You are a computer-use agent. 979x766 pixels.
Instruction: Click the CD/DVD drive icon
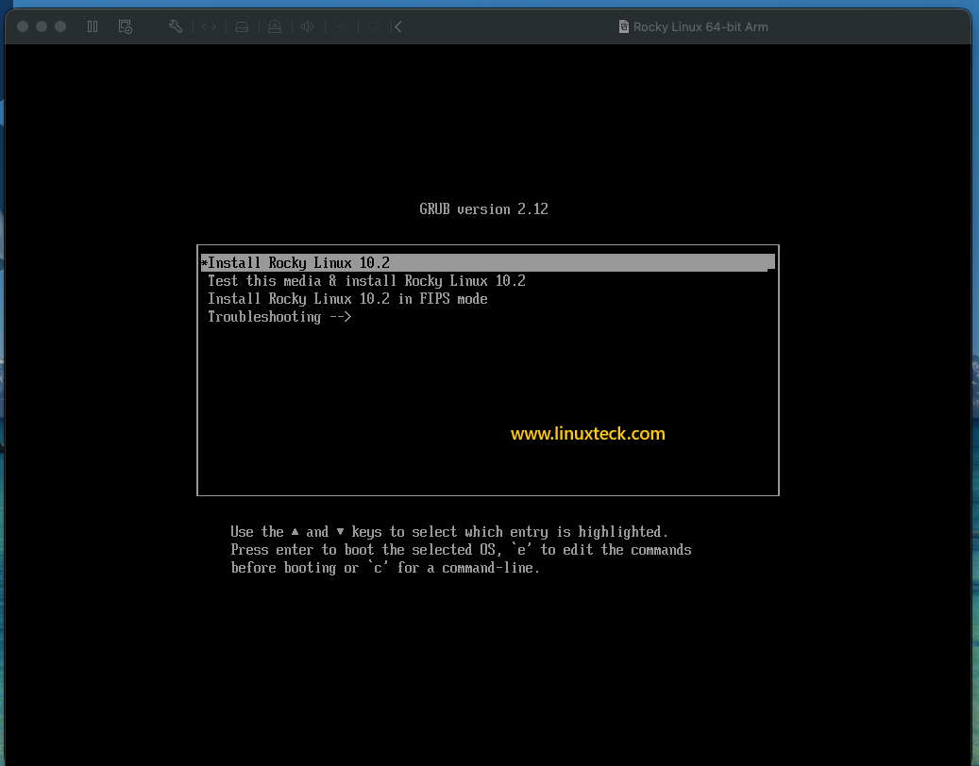point(275,26)
